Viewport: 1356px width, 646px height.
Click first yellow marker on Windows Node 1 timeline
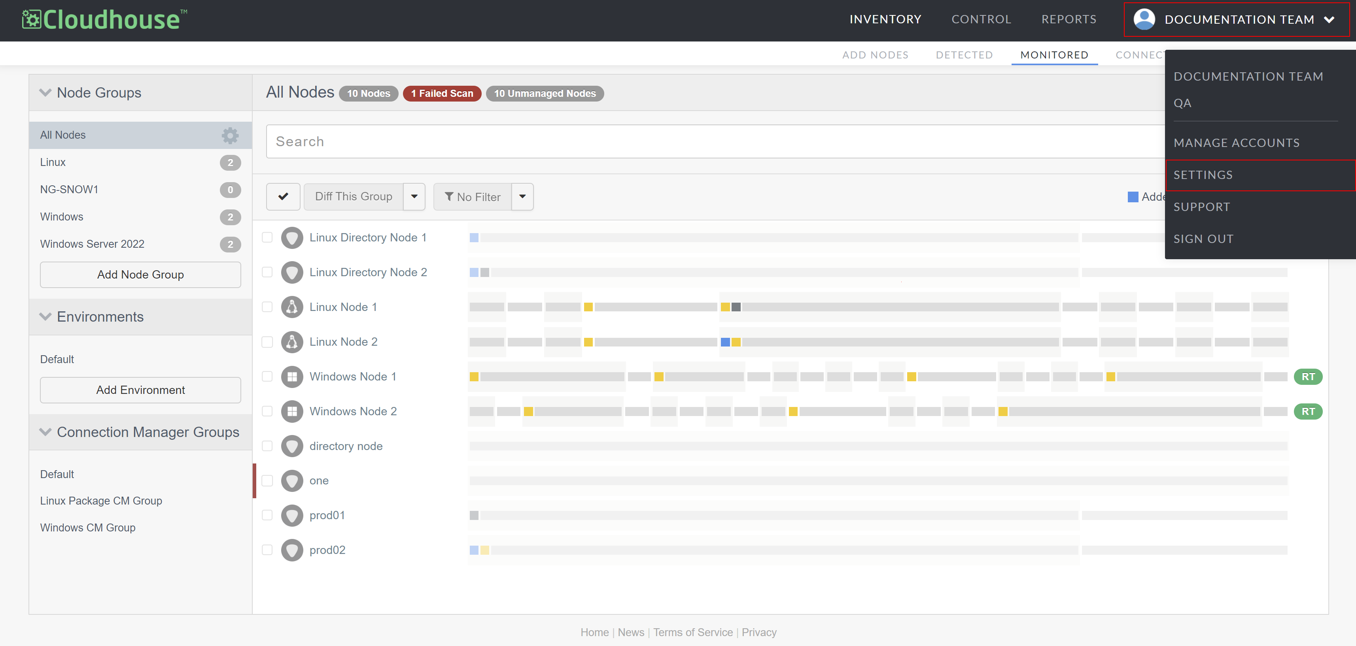474,377
